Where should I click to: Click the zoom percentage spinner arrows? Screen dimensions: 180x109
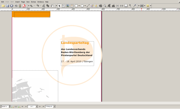(x=9, y=107)
